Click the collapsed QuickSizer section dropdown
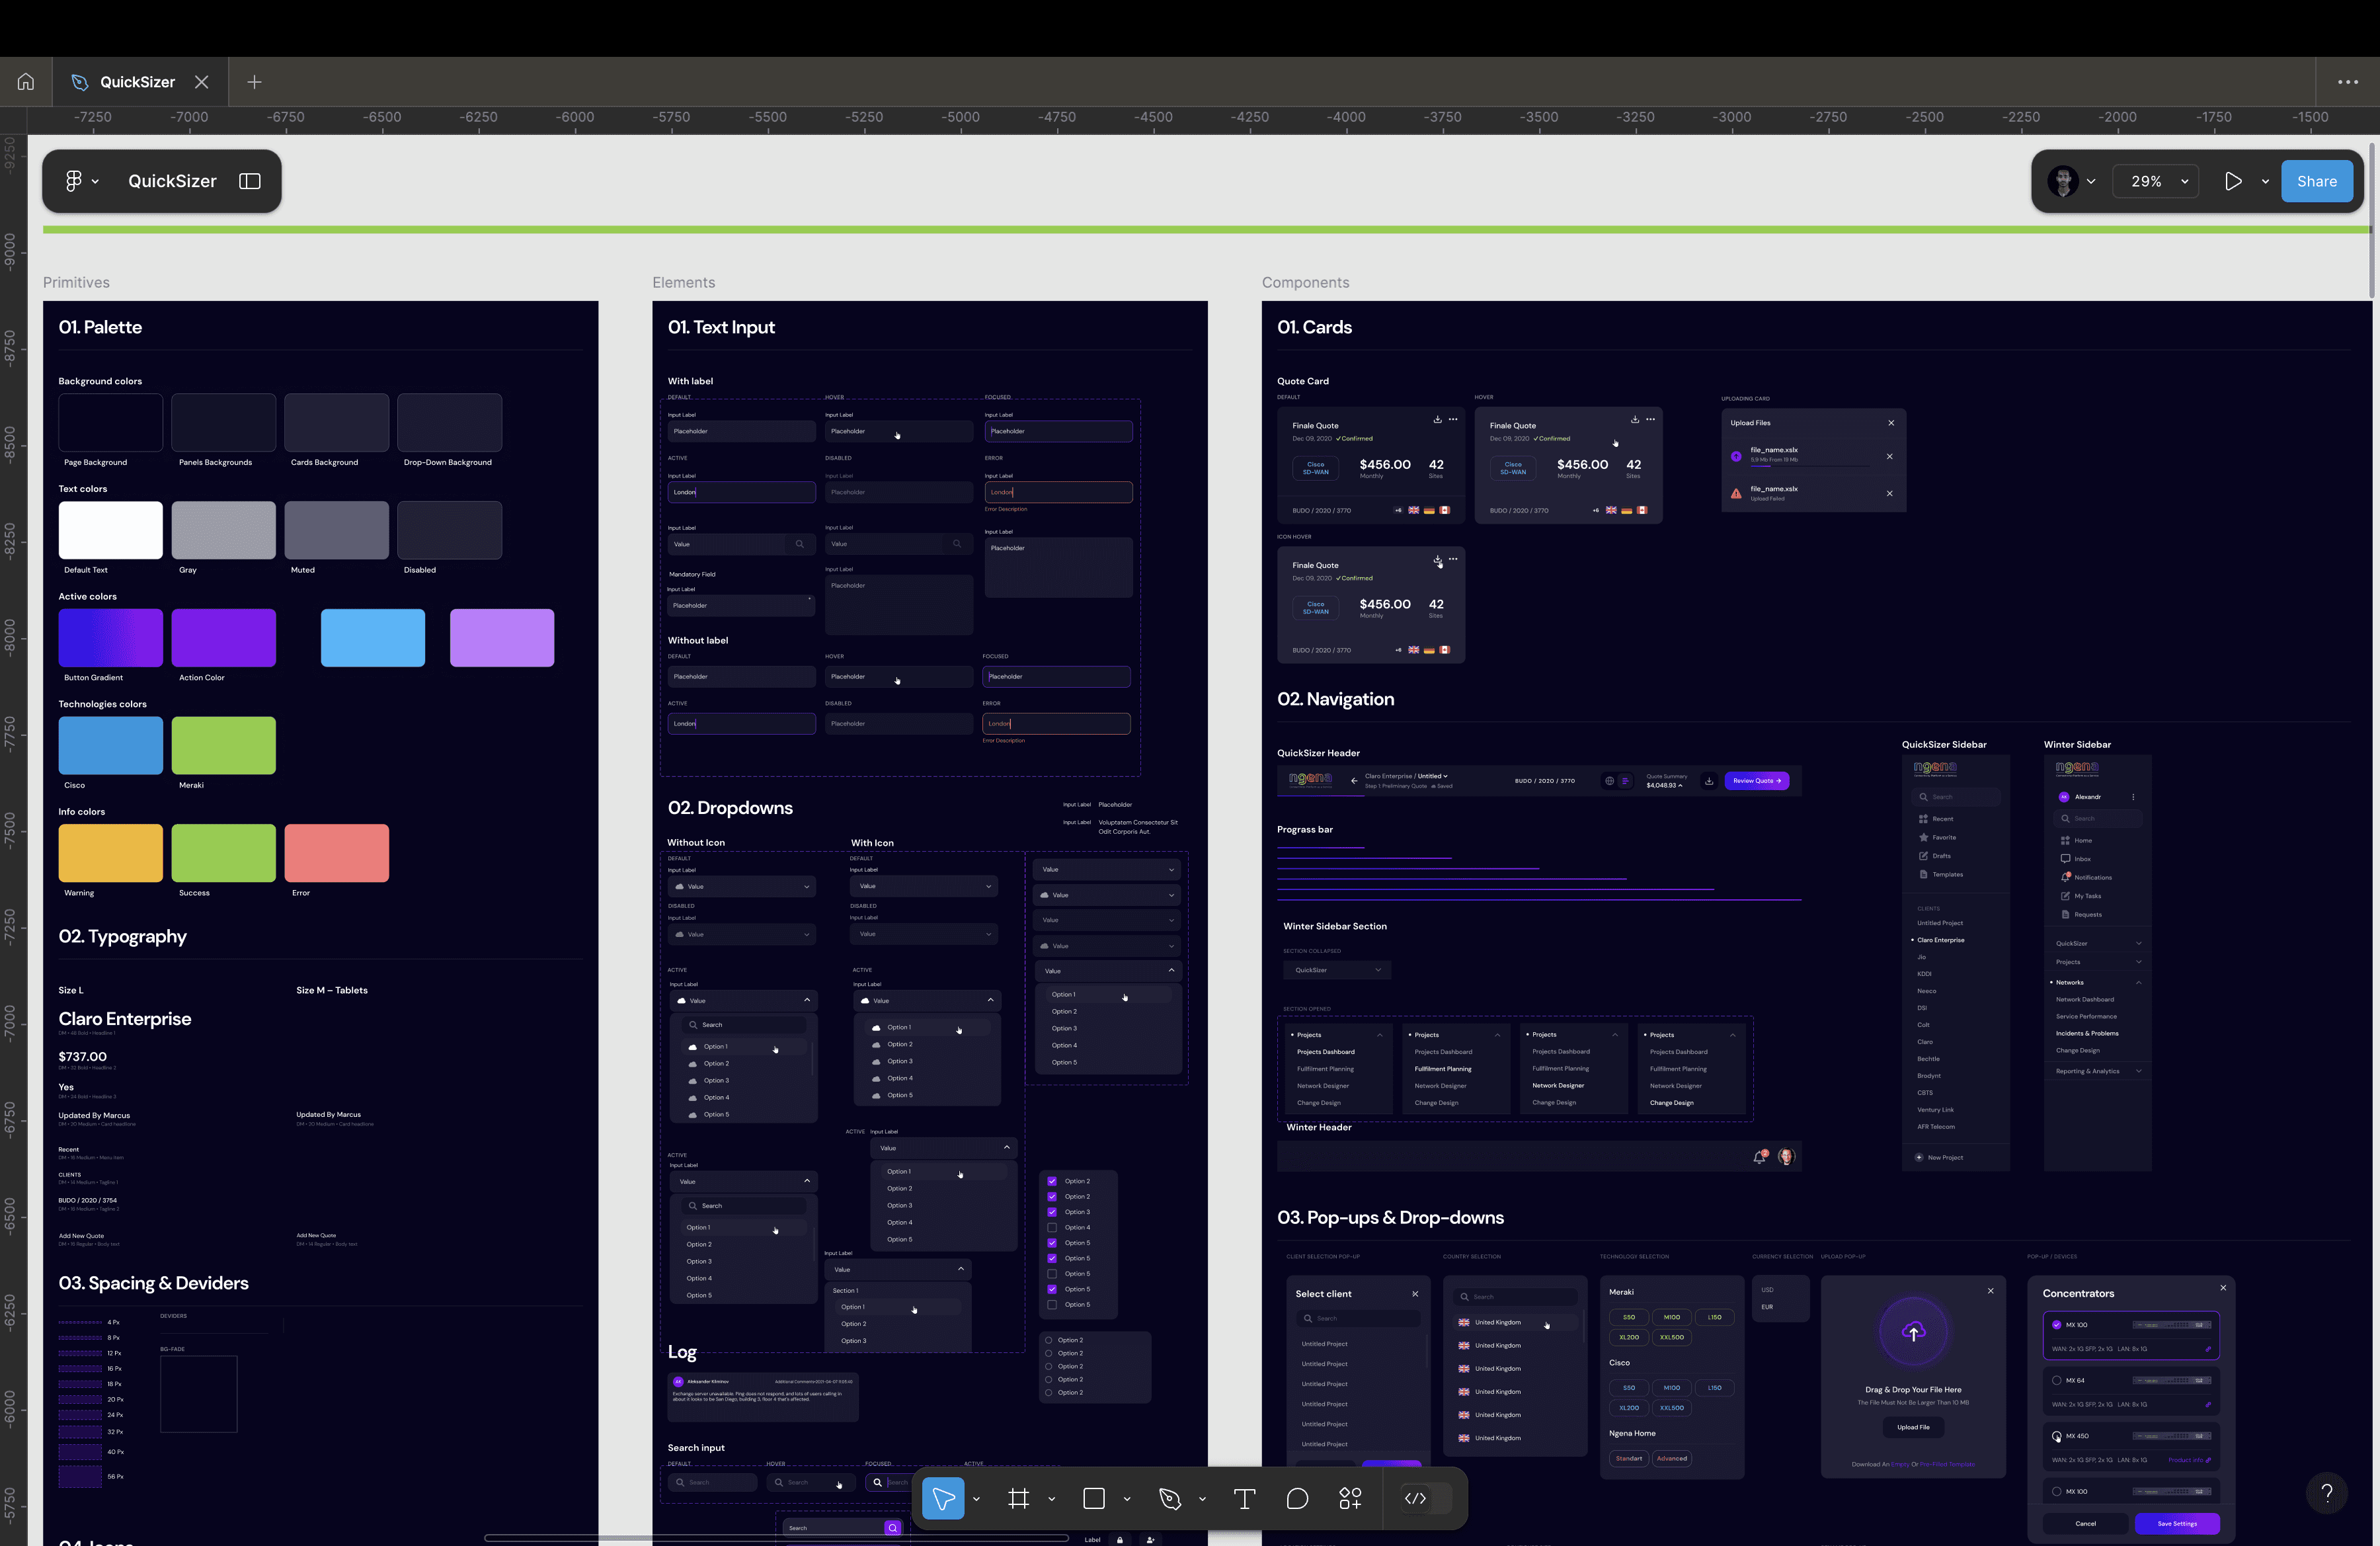 pyautogui.click(x=1337, y=970)
